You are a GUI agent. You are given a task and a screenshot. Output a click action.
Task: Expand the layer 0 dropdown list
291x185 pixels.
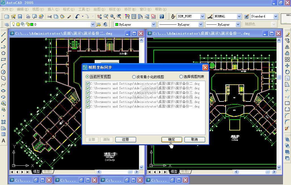(x=93, y=24)
